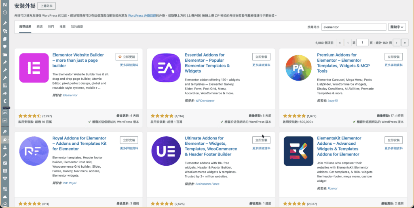
Task: Click the current page number field
Action: (362, 42)
